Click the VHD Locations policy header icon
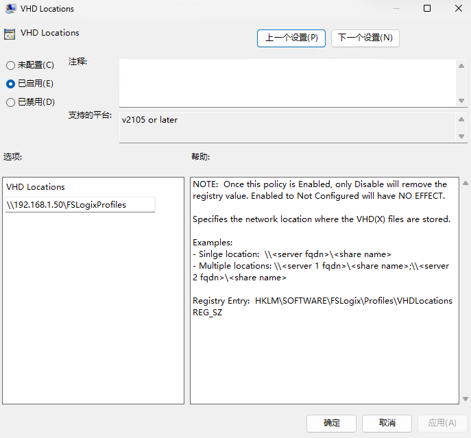 pyautogui.click(x=10, y=33)
